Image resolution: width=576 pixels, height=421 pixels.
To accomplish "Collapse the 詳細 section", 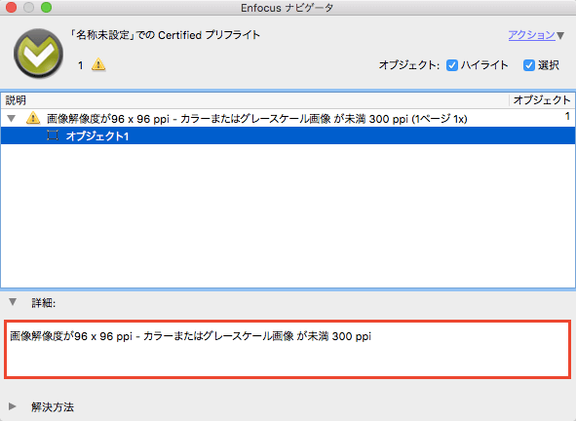I will tap(13, 302).
